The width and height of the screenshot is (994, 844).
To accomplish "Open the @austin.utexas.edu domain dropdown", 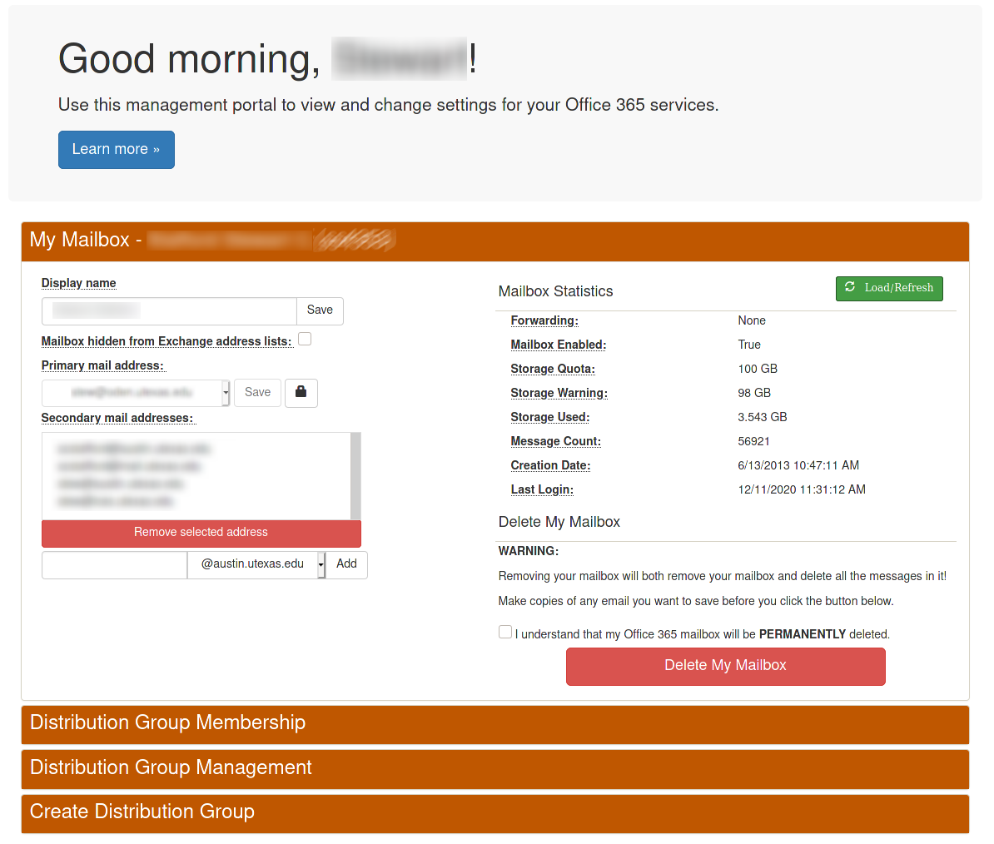I will 256,564.
